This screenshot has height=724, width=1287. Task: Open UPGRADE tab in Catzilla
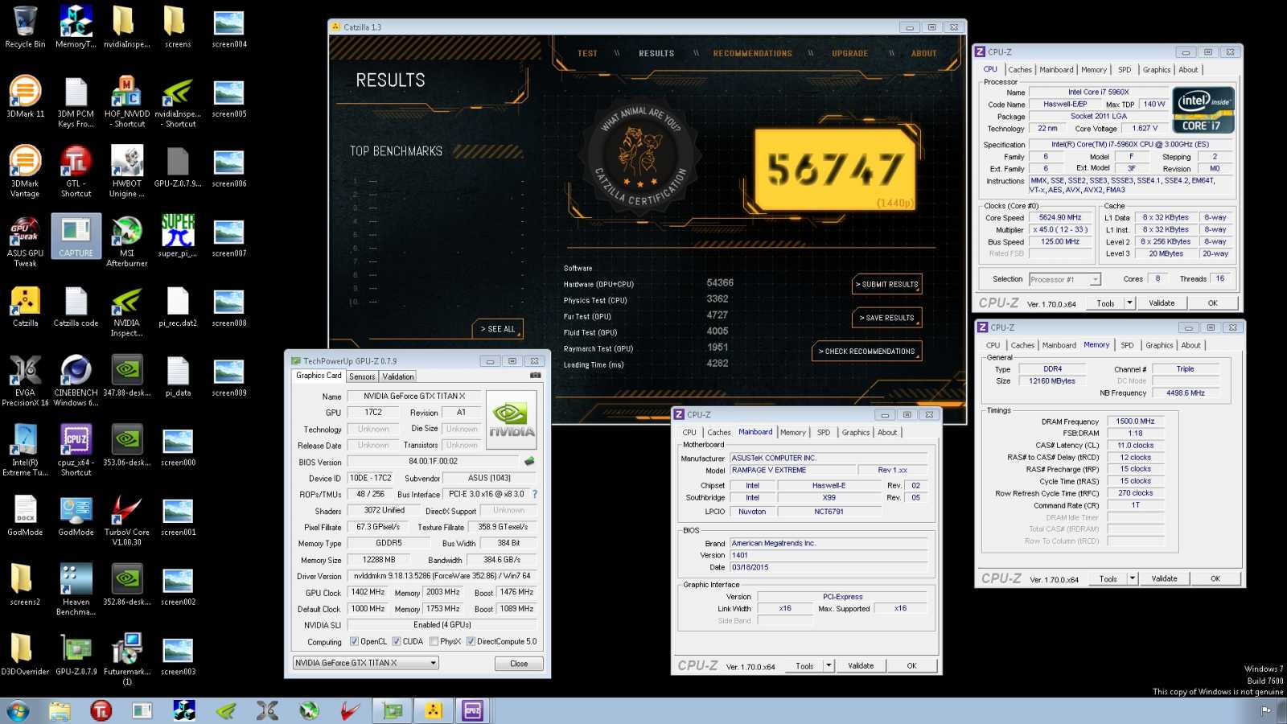[850, 54]
